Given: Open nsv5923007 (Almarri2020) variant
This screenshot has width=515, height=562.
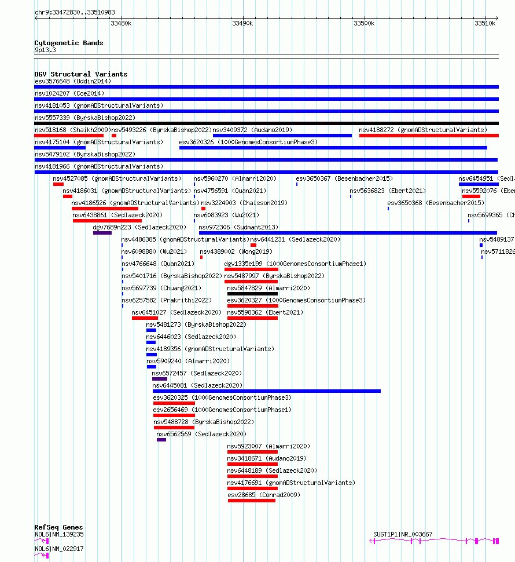Looking at the screenshot, I should pos(268,447).
